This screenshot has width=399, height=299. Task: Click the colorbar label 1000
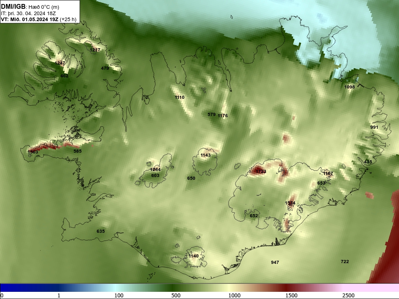[x=234, y=295]
